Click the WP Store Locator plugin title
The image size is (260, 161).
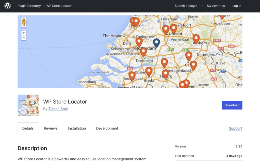point(65,102)
